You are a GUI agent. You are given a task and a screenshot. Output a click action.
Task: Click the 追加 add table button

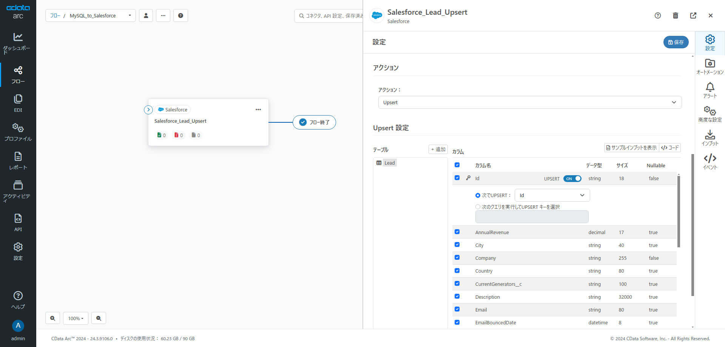438,149
